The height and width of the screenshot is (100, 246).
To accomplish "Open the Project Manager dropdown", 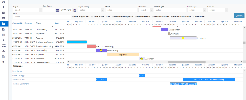I will (x=91, y=10).
